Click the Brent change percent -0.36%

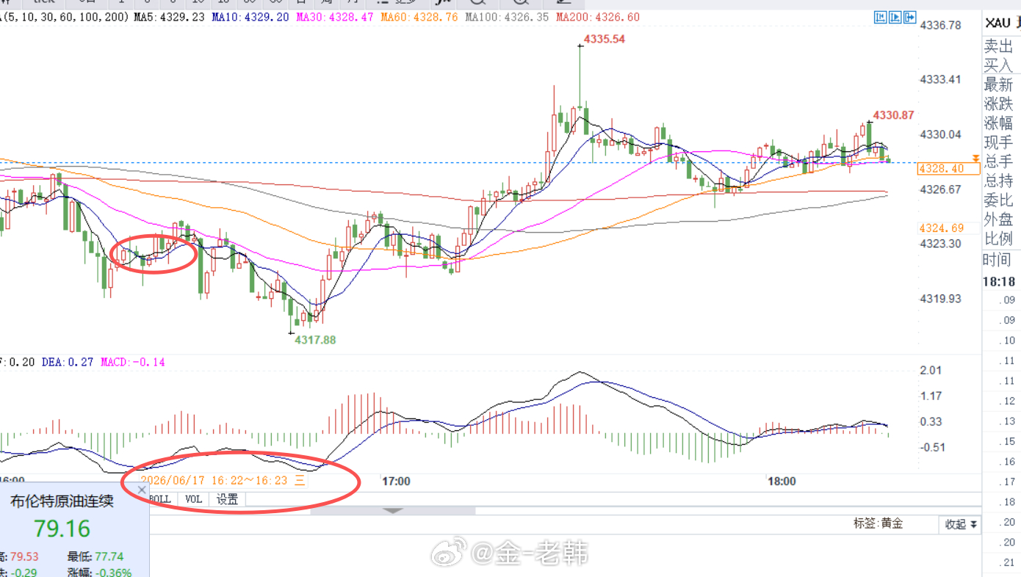pos(113,573)
